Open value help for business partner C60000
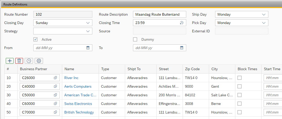The height and width of the screenshot is (119, 282). click(55, 104)
